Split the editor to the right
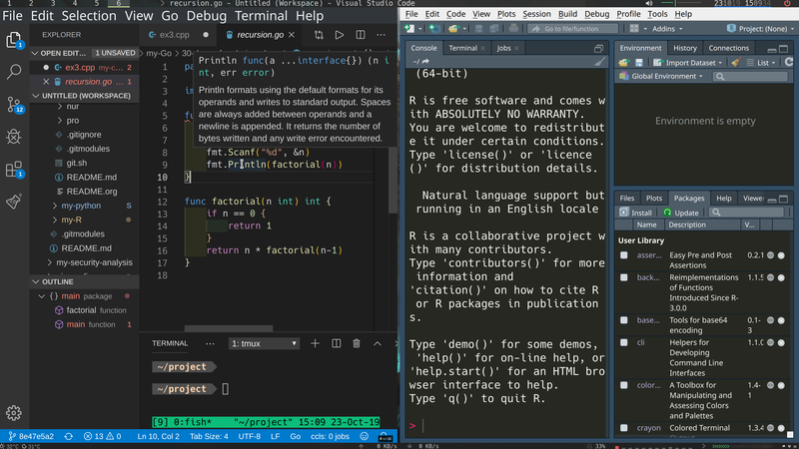 click(361, 35)
